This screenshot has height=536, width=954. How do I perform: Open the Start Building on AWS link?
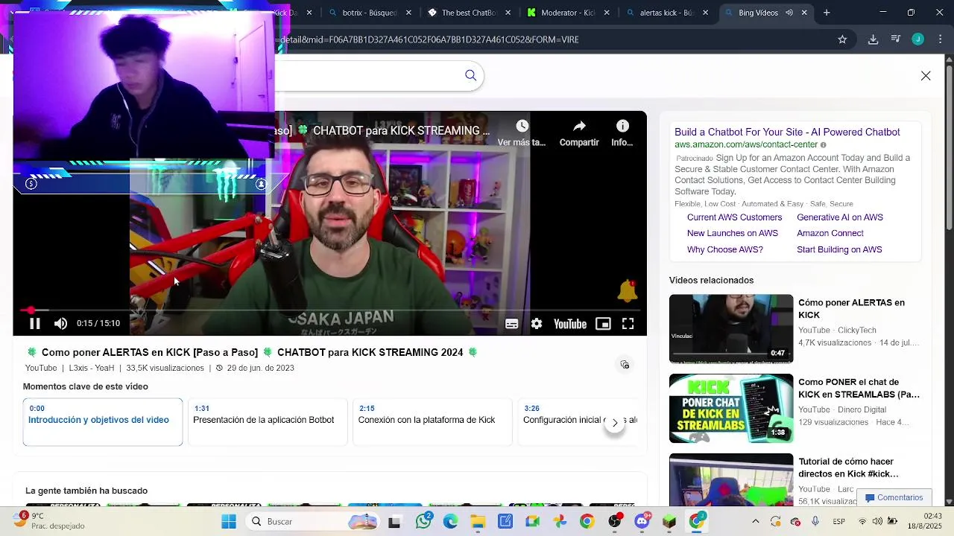pos(839,249)
